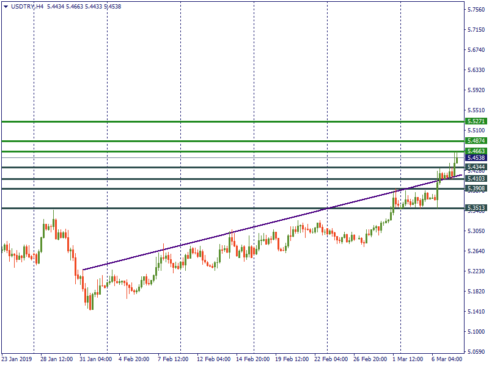
Task: Select the 5.4874 green price tag
Action: [x=476, y=141]
